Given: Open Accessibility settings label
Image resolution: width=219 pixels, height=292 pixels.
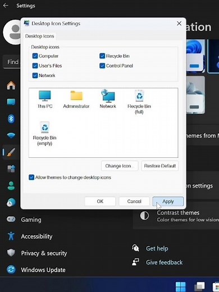Looking at the screenshot, I should coord(36,236).
